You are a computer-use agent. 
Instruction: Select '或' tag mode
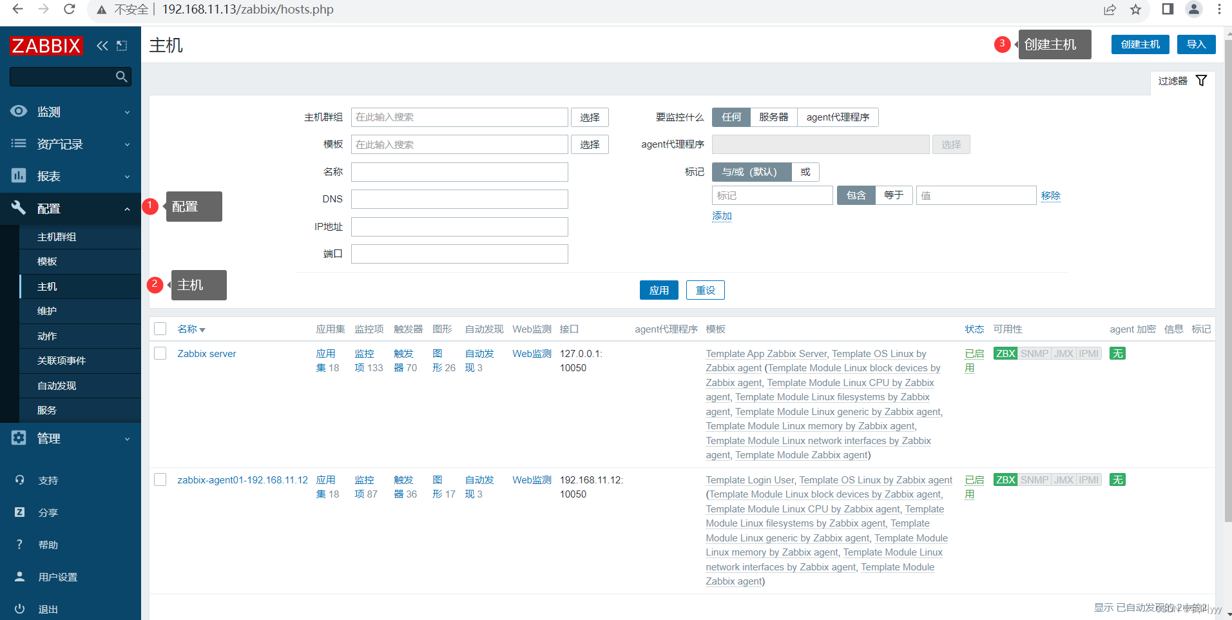[x=805, y=171]
